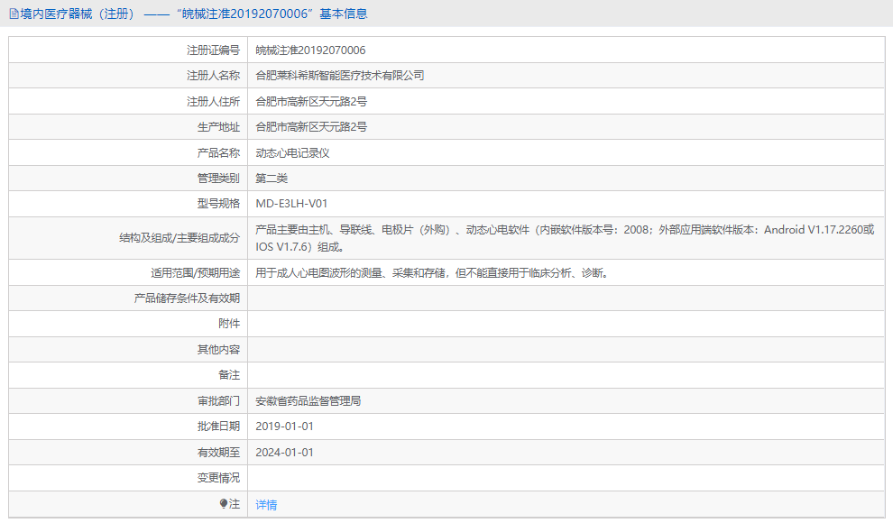Image resolution: width=893 pixels, height=523 pixels.
Task: Click the empty 附件 value cell
Action: pos(451,323)
